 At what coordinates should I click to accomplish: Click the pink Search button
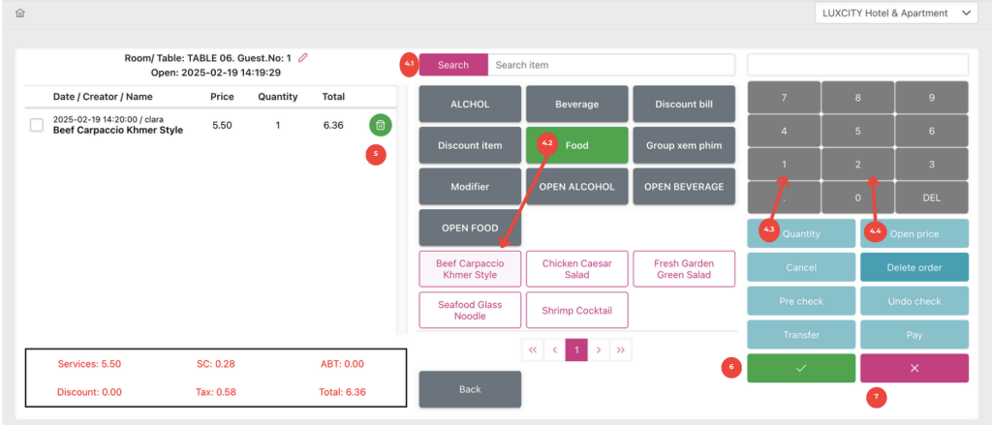[453, 65]
